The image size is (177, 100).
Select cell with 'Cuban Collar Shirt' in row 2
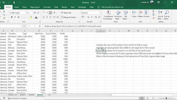[25, 36]
